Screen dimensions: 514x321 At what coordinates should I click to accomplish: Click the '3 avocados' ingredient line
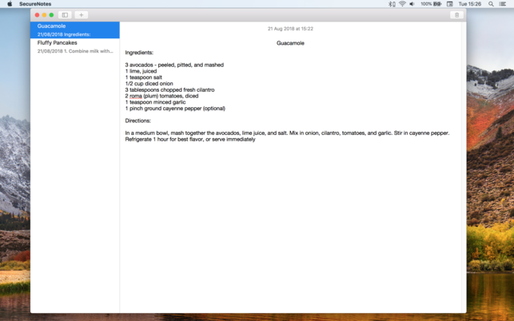174,65
